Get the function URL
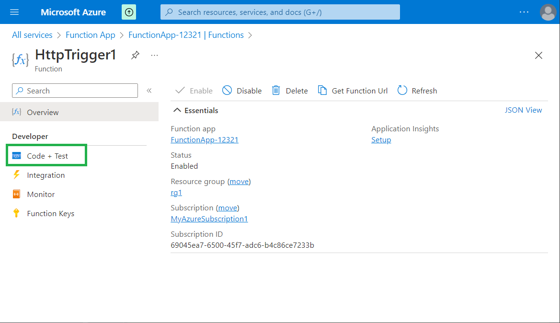Viewport: 560px width, 323px height. pyautogui.click(x=353, y=91)
